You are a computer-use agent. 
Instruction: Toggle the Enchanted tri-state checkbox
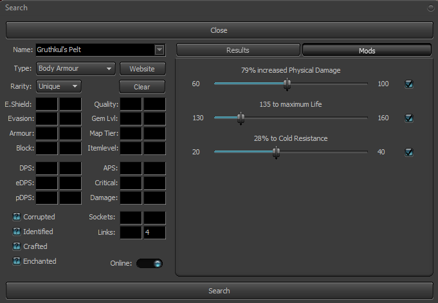pos(17,261)
